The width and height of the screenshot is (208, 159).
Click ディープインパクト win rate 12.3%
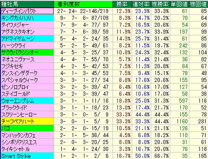tap(123, 11)
